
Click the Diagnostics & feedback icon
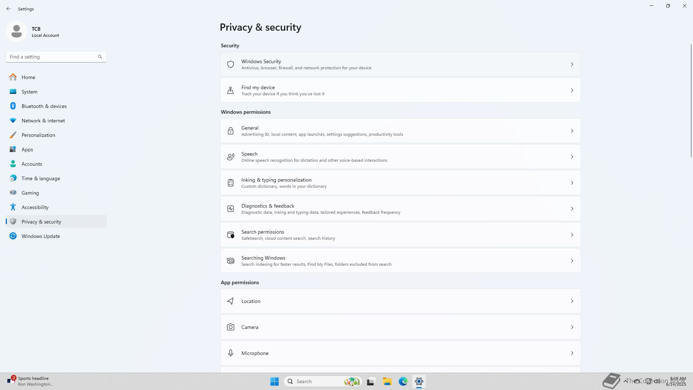(231, 209)
